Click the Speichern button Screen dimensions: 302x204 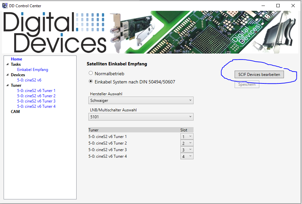[x=247, y=84]
